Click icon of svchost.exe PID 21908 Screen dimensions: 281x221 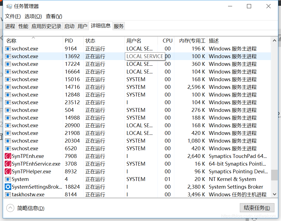(8, 133)
